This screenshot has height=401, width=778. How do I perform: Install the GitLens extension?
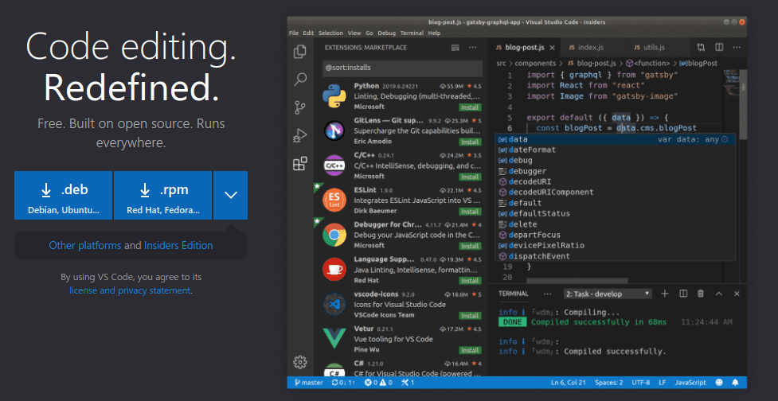tap(469, 142)
